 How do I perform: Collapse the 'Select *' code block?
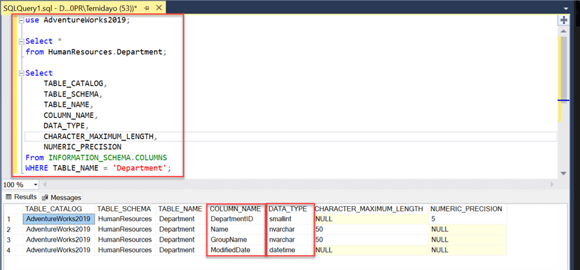pos(21,41)
